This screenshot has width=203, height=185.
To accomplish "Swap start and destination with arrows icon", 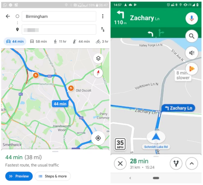I will click(x=103, y=29).
